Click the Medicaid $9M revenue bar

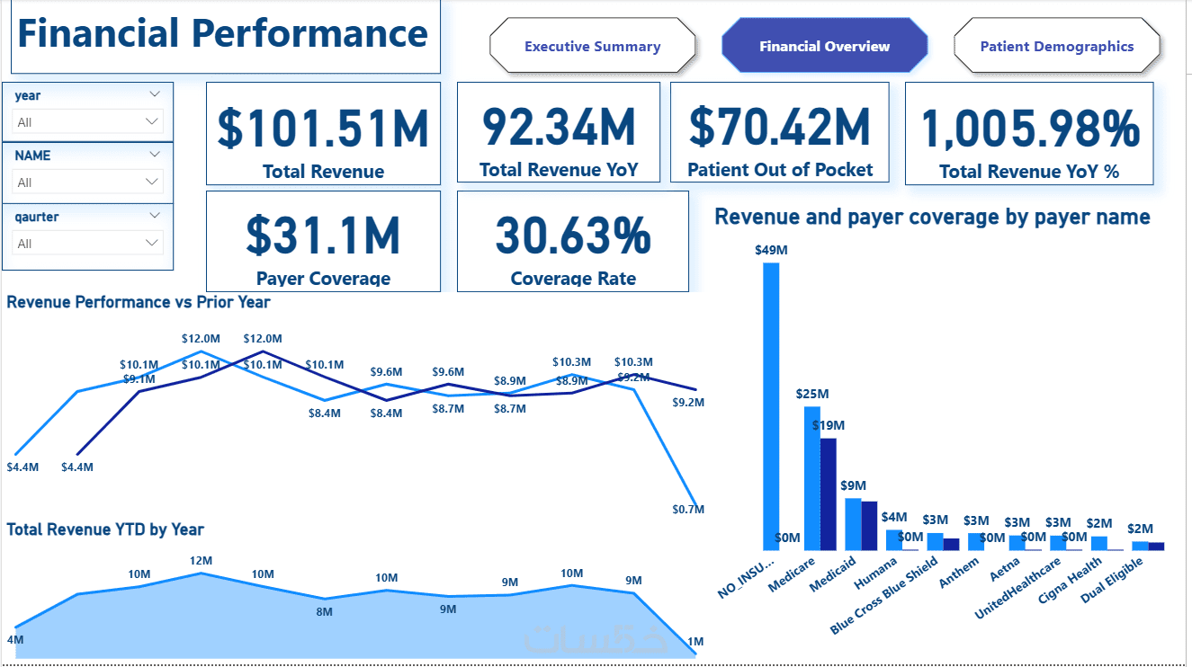(853, 524)
